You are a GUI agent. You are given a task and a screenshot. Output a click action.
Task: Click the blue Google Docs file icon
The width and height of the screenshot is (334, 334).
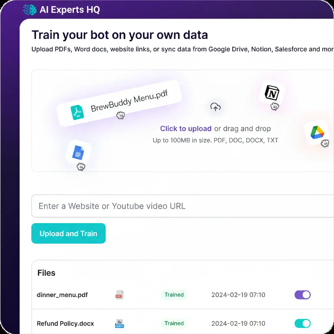click(x=78, y=152)
